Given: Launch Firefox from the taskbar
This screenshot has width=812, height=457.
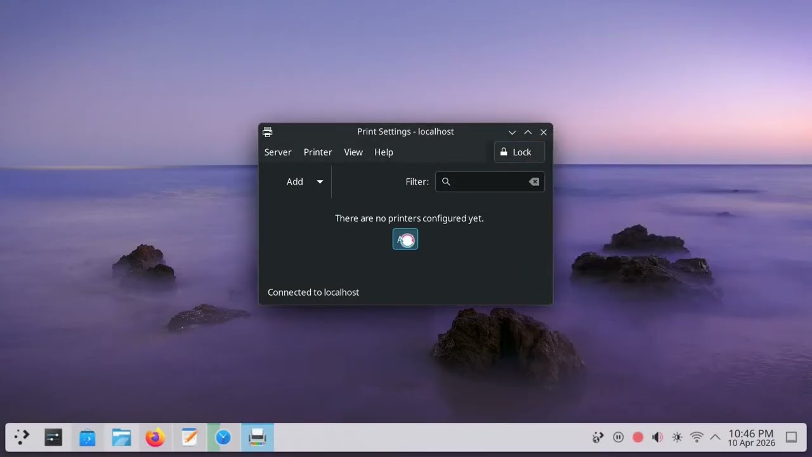Looking at the screenshot, I should 155,437.
